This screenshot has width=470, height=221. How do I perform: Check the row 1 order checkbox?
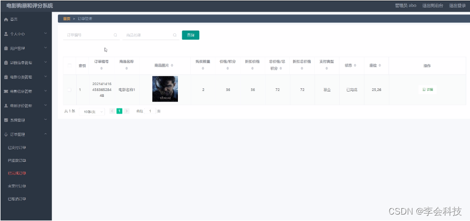click(70, 90)
